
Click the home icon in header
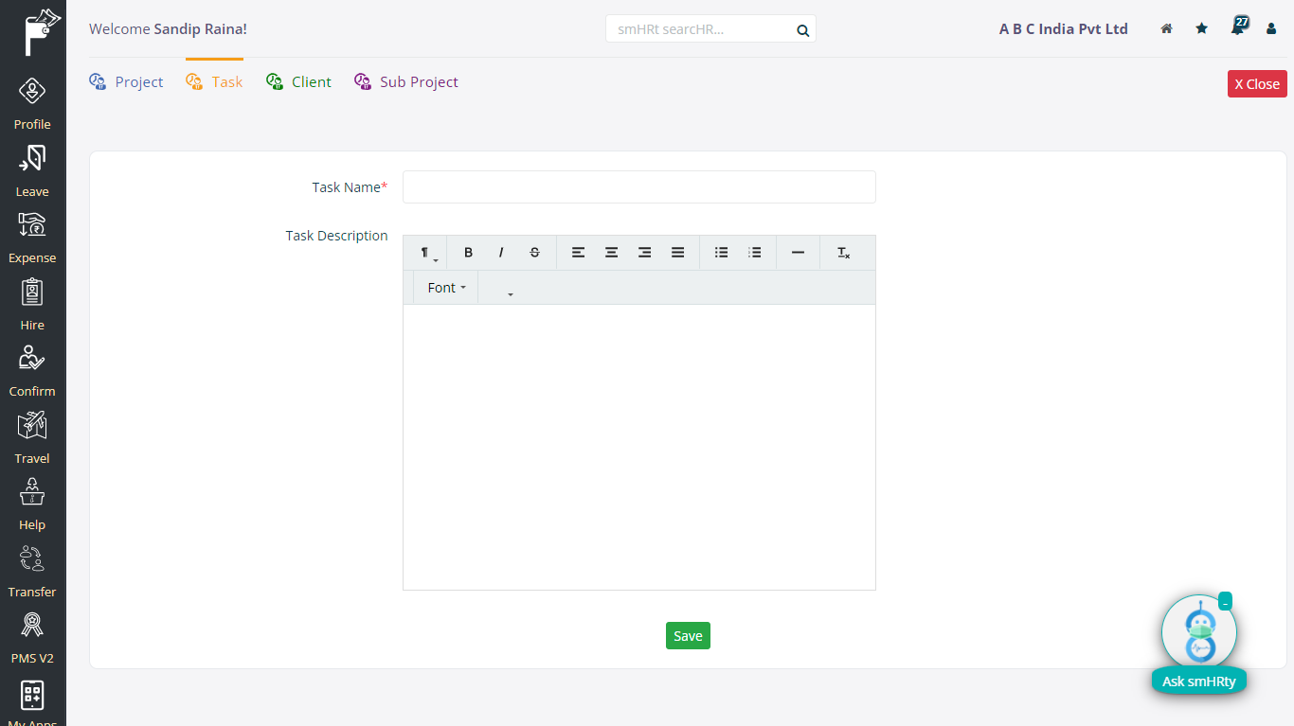(1166, 29)
